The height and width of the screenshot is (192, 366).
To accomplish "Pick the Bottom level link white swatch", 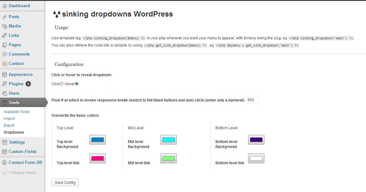I will (256, 158).
